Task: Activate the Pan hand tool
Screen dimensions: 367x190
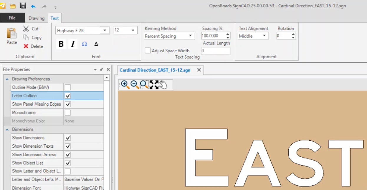Action: coord(163,85)
